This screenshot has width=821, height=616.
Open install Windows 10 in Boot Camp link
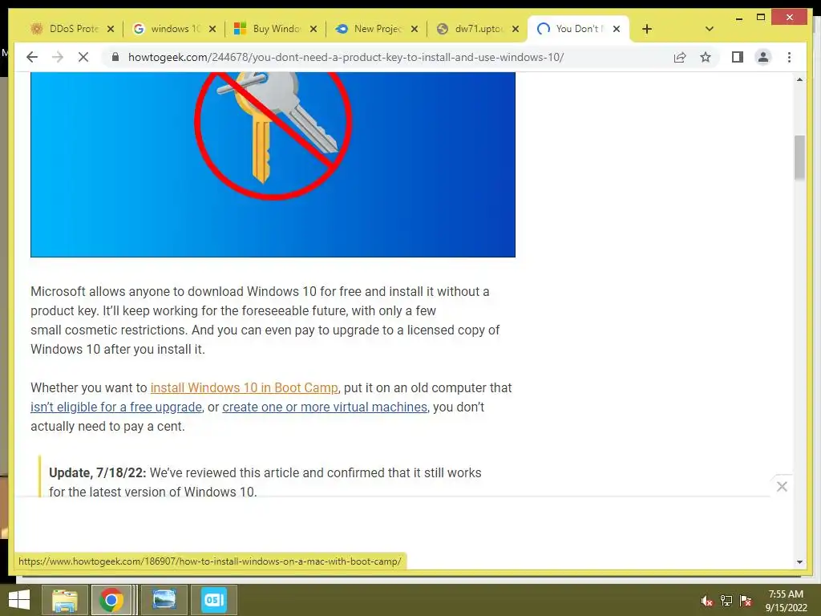[x=244, y=387]
